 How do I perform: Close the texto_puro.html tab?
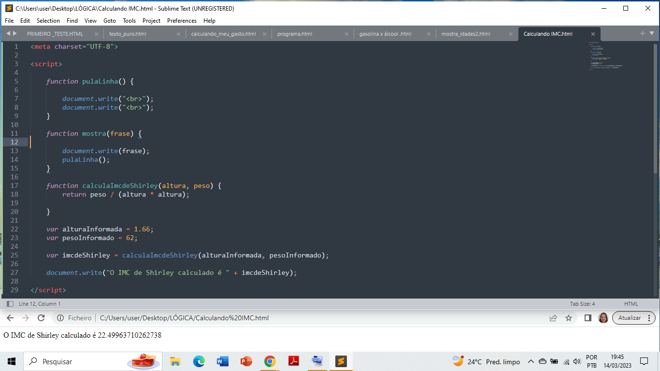178,34
